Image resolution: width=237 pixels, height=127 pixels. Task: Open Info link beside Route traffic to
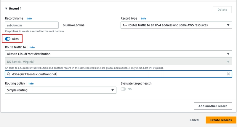pyautogui.click(x=32, y=47)
